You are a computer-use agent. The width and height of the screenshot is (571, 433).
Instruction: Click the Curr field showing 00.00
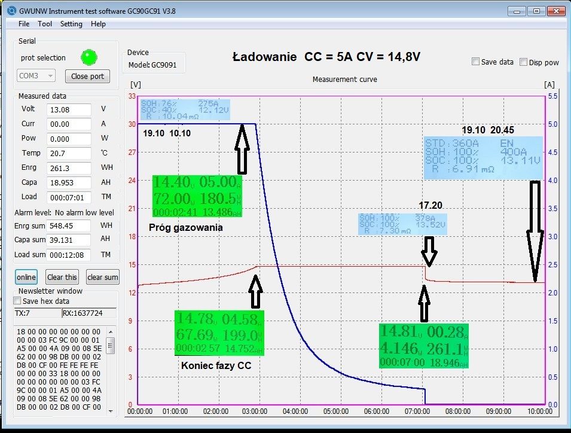[x=69, y=124]
